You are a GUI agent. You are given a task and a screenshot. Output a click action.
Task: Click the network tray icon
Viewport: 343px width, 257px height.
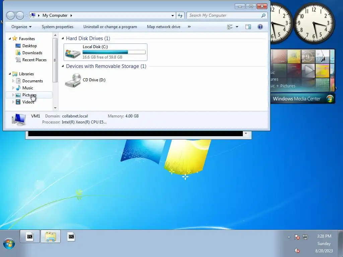pos(305,237)
